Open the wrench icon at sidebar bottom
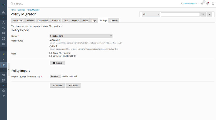216x120 pixels. [x=4, y=96]
